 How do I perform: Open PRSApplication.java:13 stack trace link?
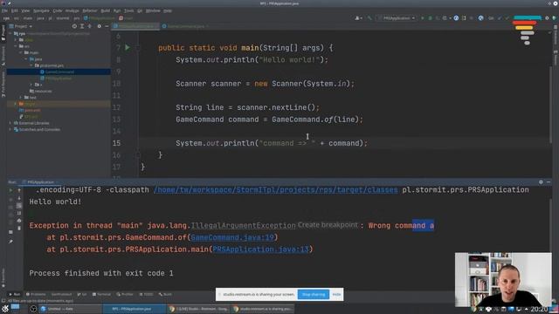[x=260, y=249]
